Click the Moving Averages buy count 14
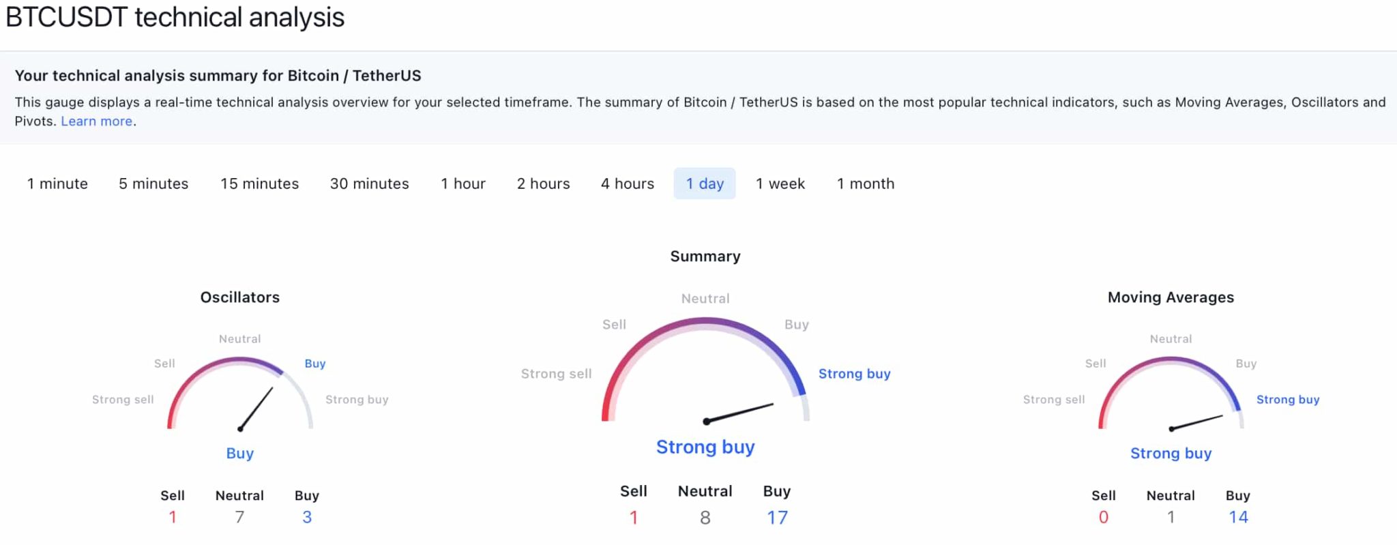The height and width of the screenshot is (545, 1397). point(1238,517)
